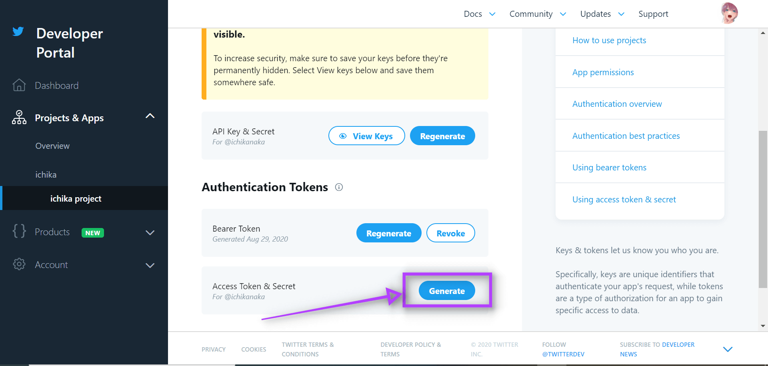The height and width of the screenshot is (366, 768).
Task: Revoke the Bearer Token
Action: click(x=450, y=233)
